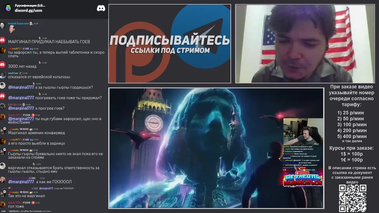This screenshot has width=379, height=213.
Task: Click the QR code in the bottom-right panel
Action: coord(353,199)
